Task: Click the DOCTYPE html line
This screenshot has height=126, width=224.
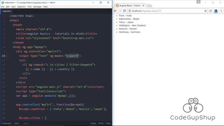Action: (x=21, y=16)
